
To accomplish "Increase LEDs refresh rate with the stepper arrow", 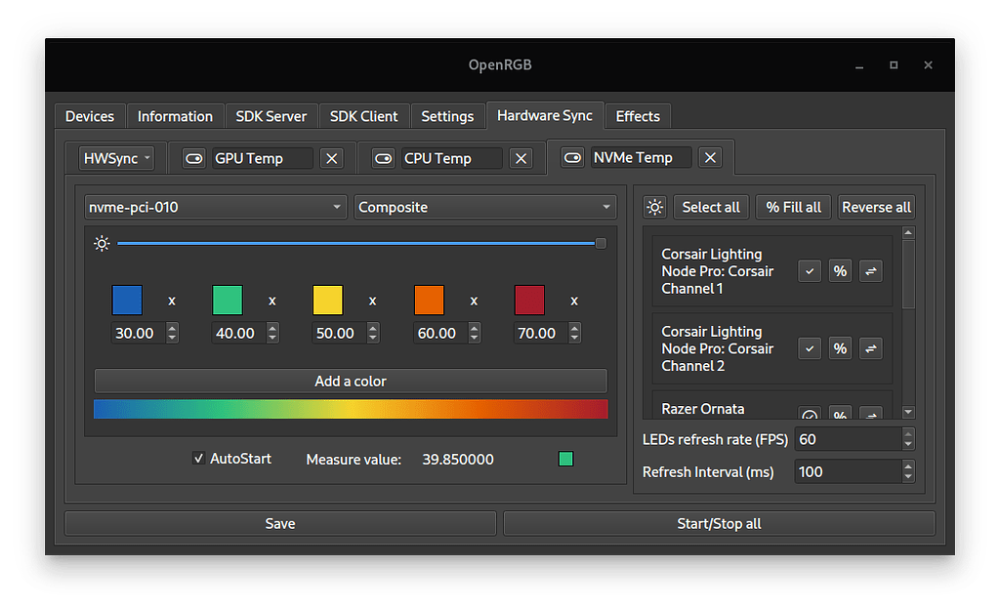I will 908,433.
